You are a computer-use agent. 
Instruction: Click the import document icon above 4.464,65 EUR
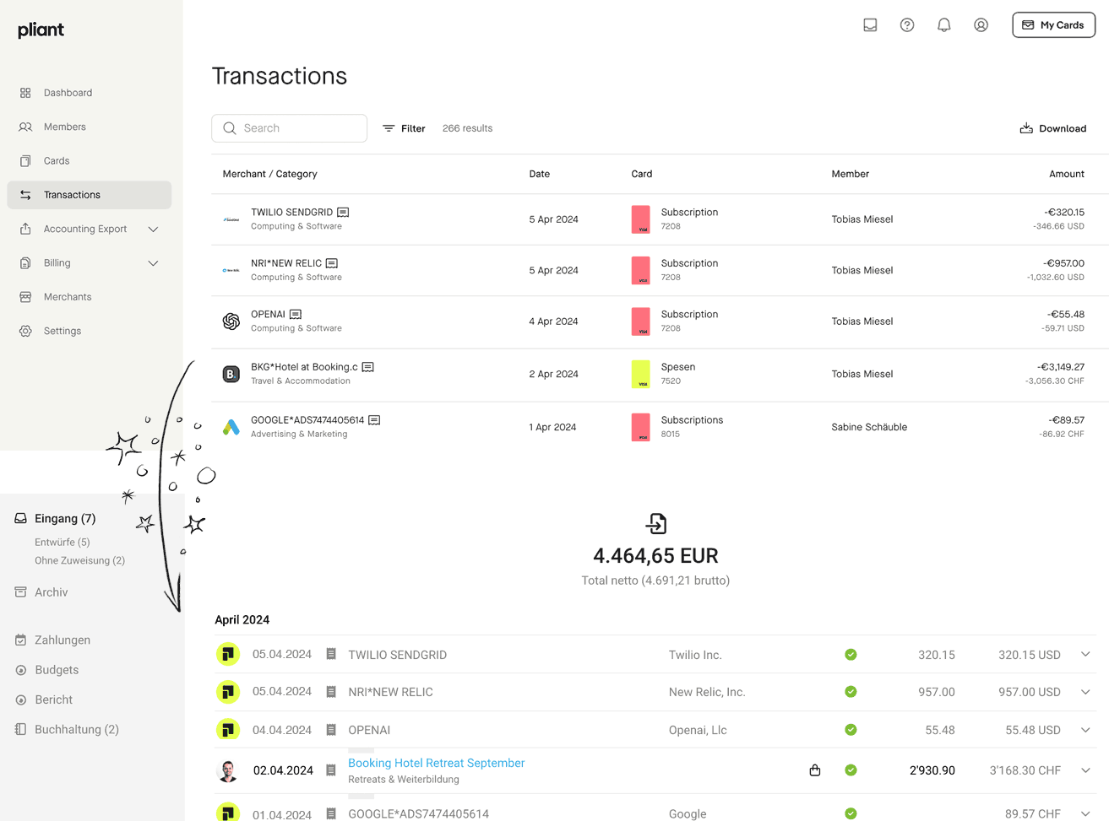click(x=656, y=524)
